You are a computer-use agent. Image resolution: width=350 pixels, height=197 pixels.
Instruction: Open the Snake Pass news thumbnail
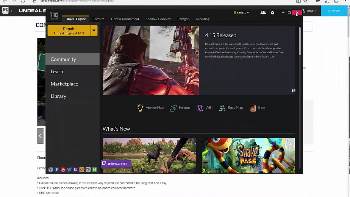pos(248,156)
